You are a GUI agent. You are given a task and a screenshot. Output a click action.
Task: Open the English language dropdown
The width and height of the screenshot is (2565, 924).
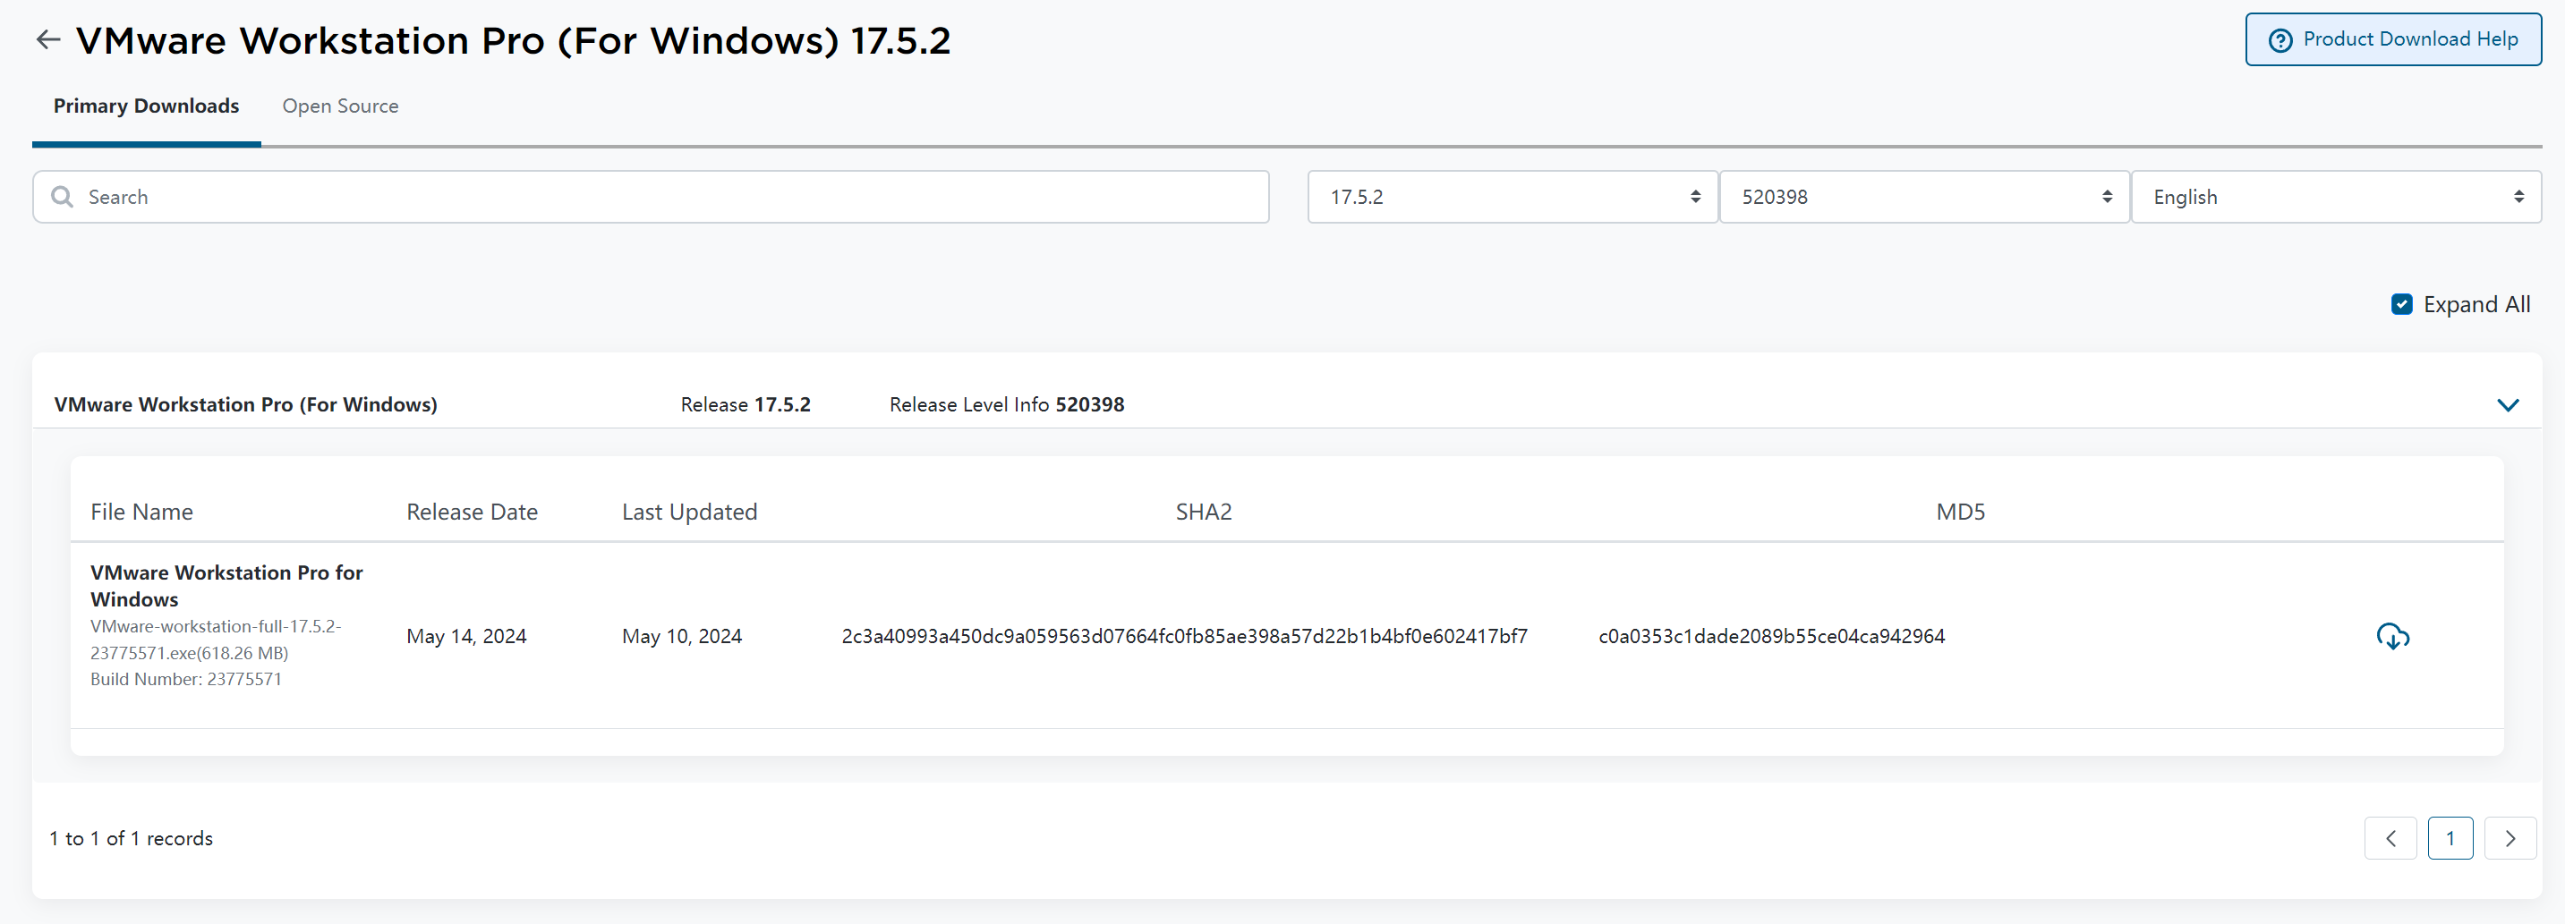click(x=2336, y=197)
